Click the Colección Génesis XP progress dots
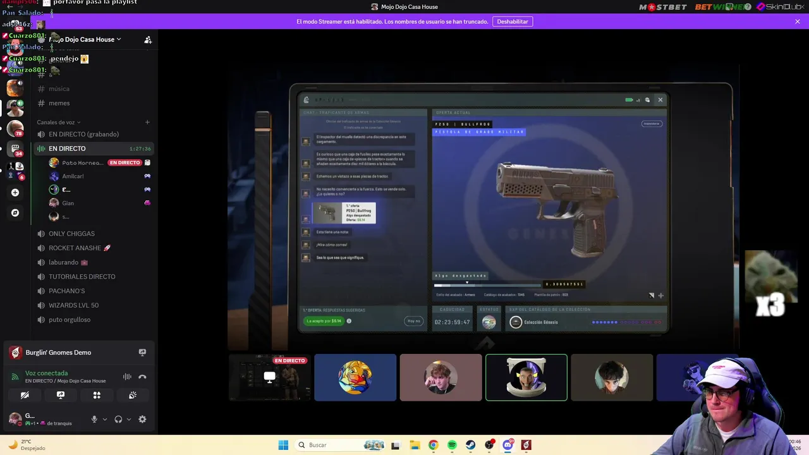The width and height of the screenshot is (809, 455). 627,322
